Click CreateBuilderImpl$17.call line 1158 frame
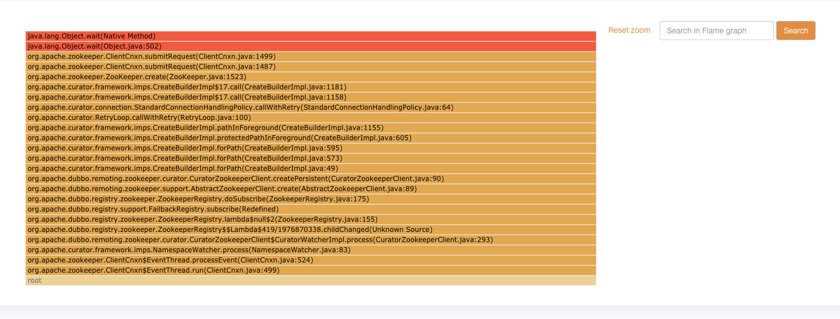 (311, 97)
